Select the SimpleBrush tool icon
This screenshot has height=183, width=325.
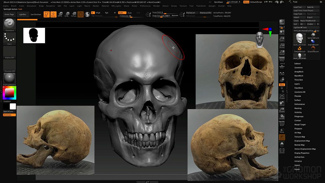(x=300, y=49)
